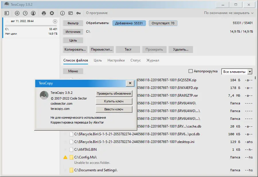The height and width of the screenshot is (177, 258).
Task: Click the О программе menu item
Action: pos(97,13)
